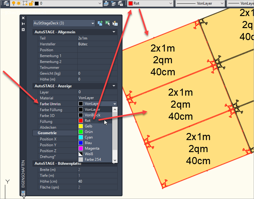254x199 pixels.
Task: Select the Farbe Füllung property row
Action: pos(58,110)
